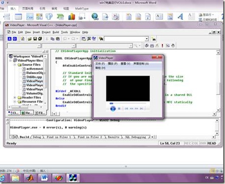Viewport: 225px width, 184px height.
Task: Click the Rewind button in VideoPlayer
Action: 131,109
